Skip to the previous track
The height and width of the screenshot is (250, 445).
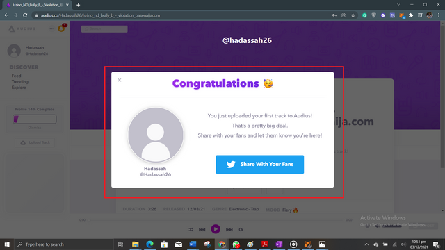click(202, 229)
